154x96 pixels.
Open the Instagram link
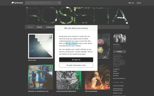(x=116, y=69)
